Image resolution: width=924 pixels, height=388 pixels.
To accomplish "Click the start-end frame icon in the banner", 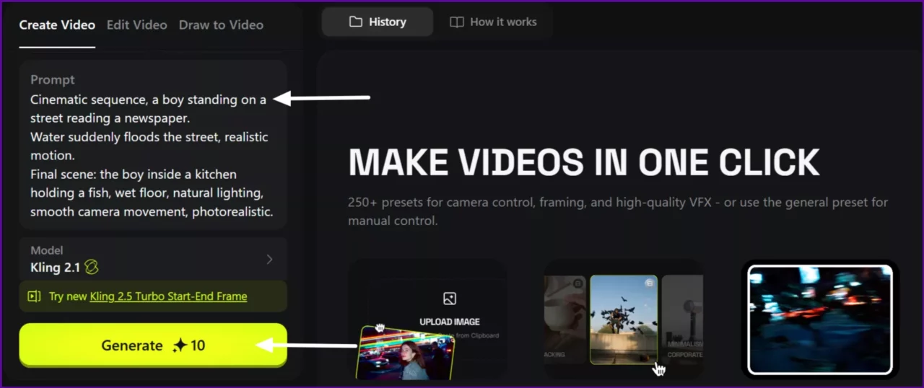I will 34,296.
